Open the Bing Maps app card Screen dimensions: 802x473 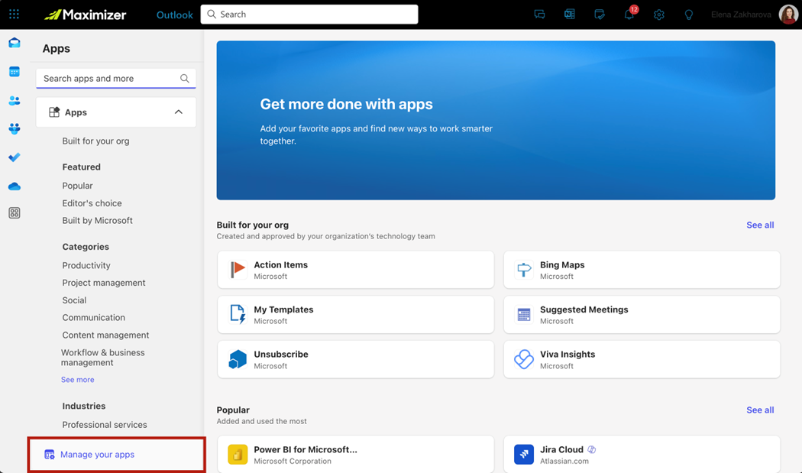642,269
